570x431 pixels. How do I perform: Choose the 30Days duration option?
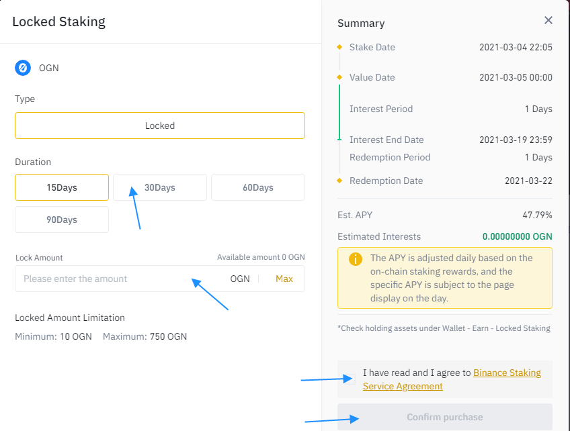point(160,187)
